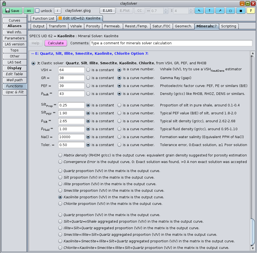The image size is (257, 253).
Task: Open the Geomech. tab
Action: [183, 26]
